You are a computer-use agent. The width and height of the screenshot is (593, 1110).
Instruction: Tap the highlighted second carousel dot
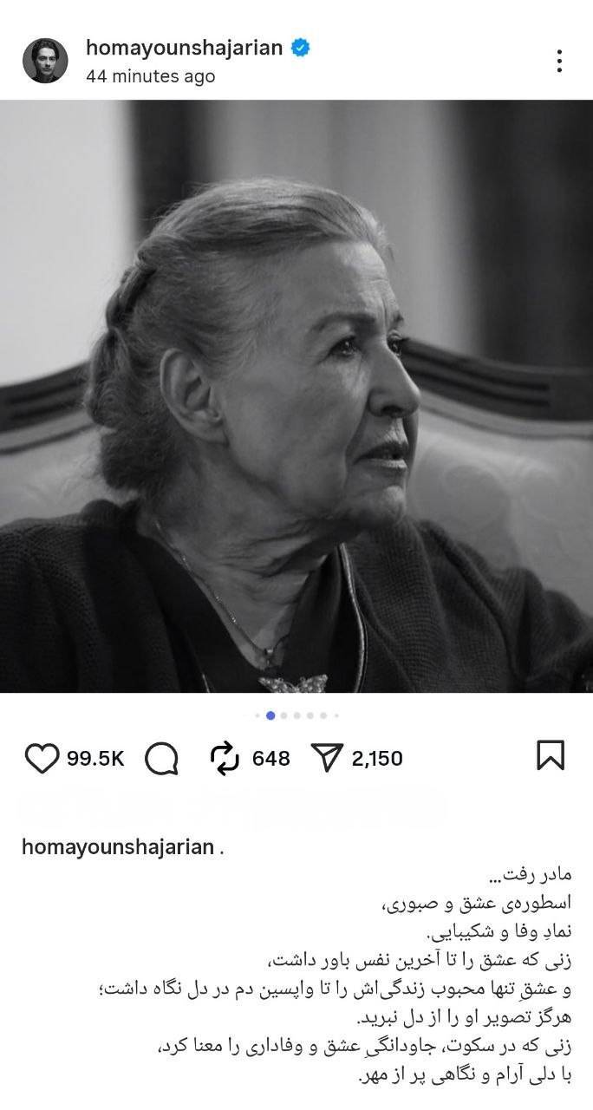click(x=270, y=715)
